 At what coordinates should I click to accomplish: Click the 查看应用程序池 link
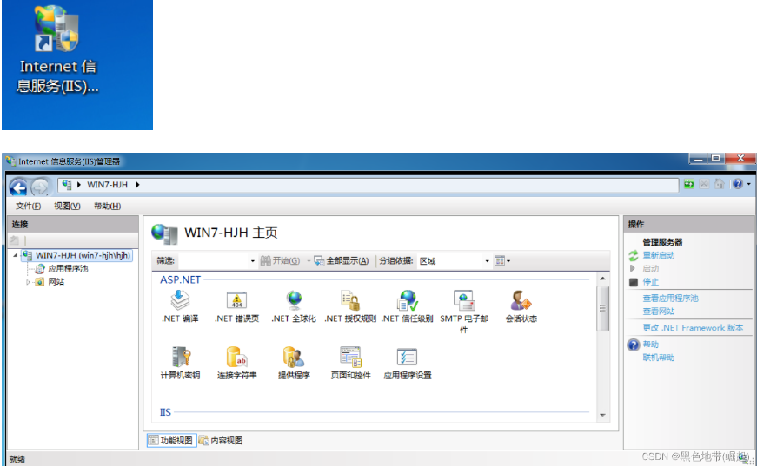pyautogui.click(x=671, y=299)
